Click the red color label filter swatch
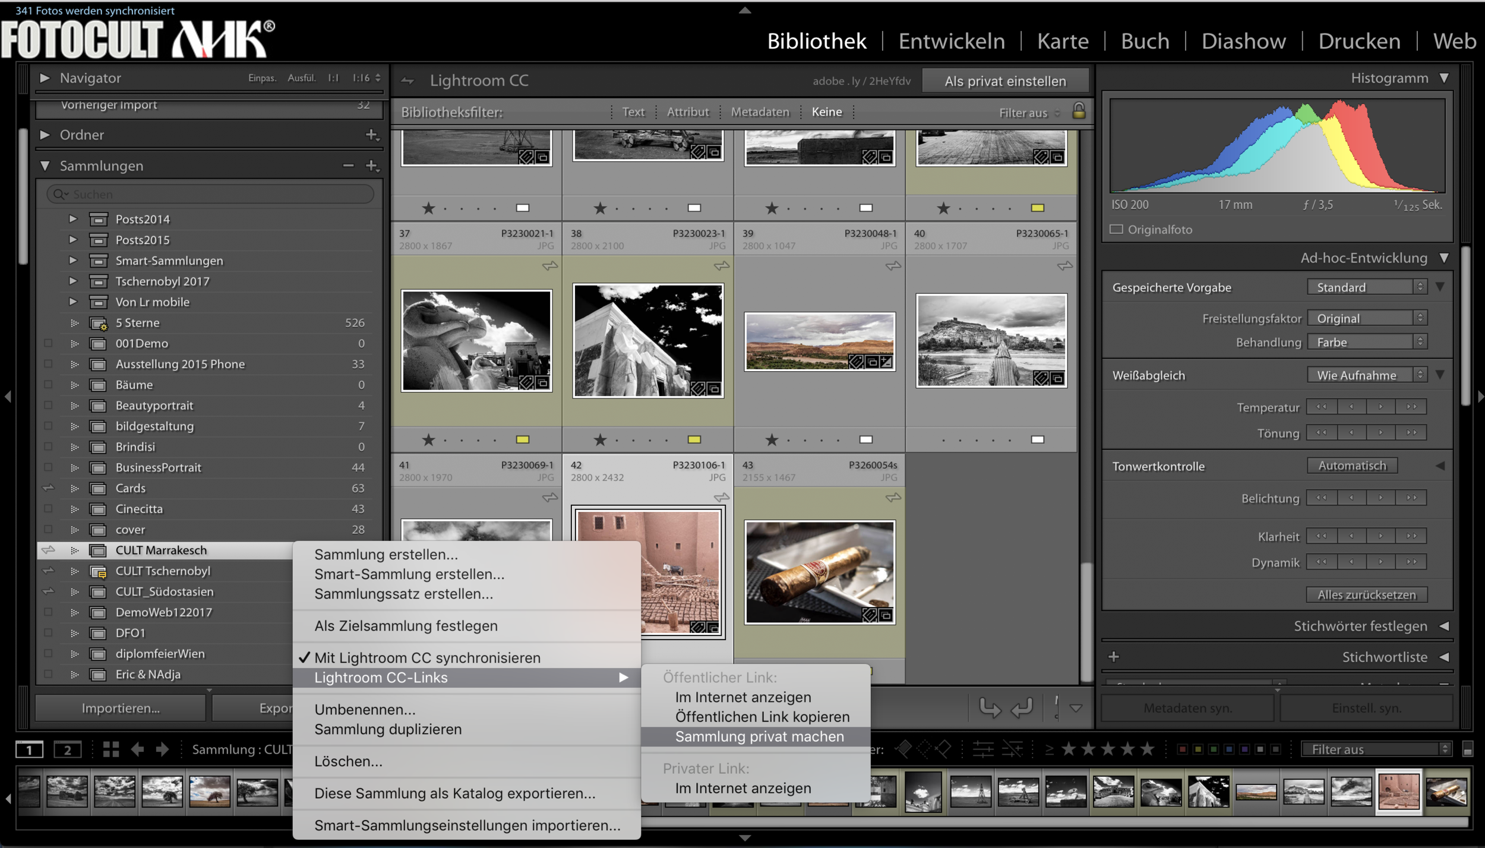The image size is (1485, 848). [x=1182, y=749]
